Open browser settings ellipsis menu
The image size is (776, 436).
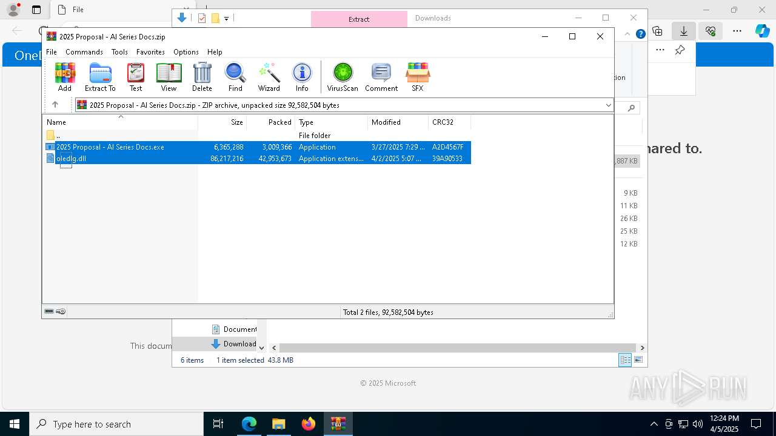tap(737, 31)
